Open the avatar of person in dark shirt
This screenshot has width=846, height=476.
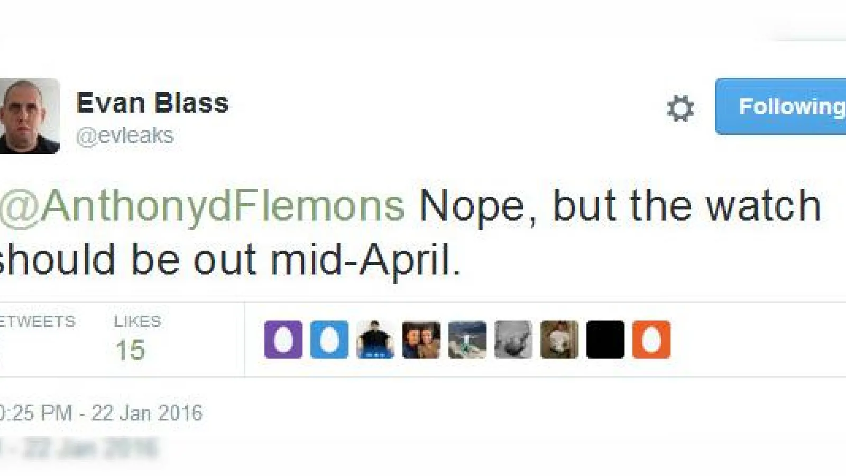[x=375, y=340]
